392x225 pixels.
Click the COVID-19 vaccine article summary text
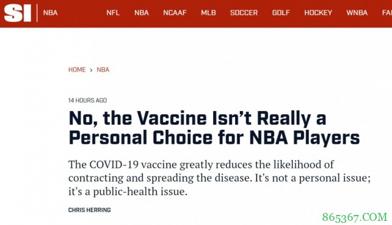point(220,178)
